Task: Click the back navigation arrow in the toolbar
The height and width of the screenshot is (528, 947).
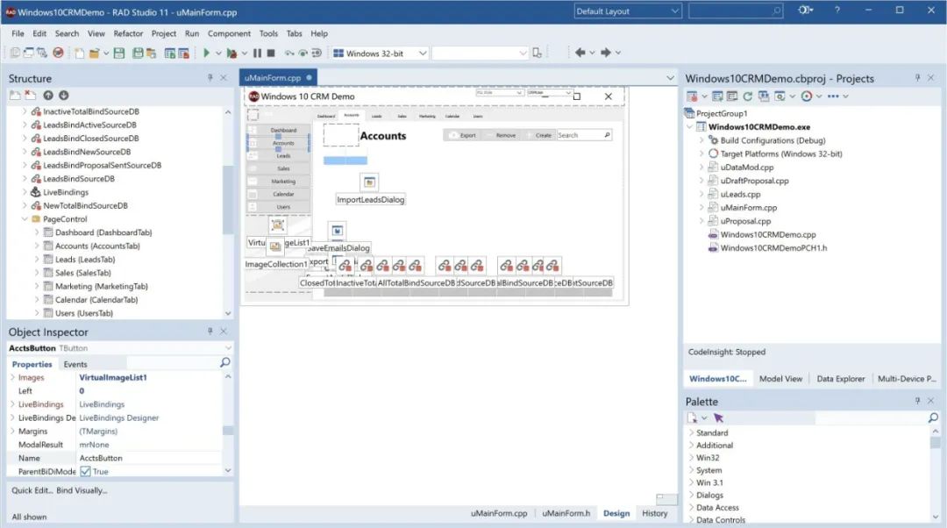Action: pos(580,53)
